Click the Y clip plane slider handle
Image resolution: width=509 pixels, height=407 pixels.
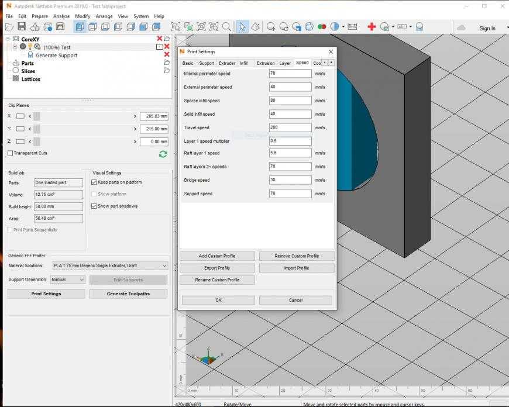pyautogui.click(x=37, y=129)
